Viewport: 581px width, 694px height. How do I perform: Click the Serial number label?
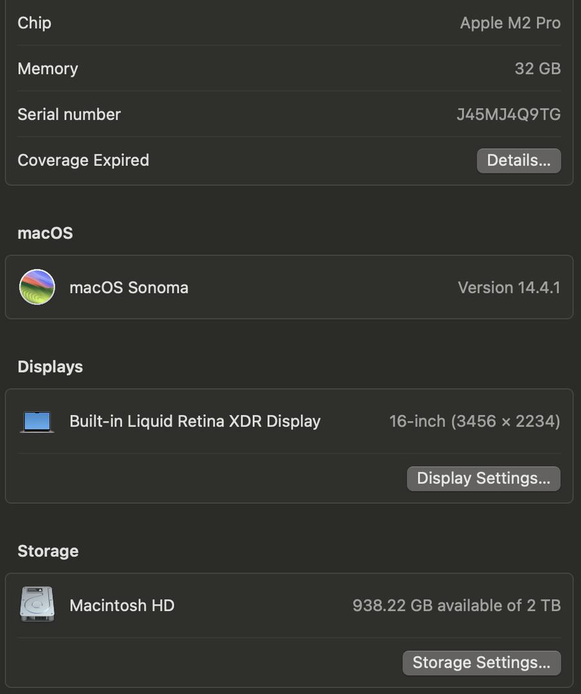click(x=69, y=114)
